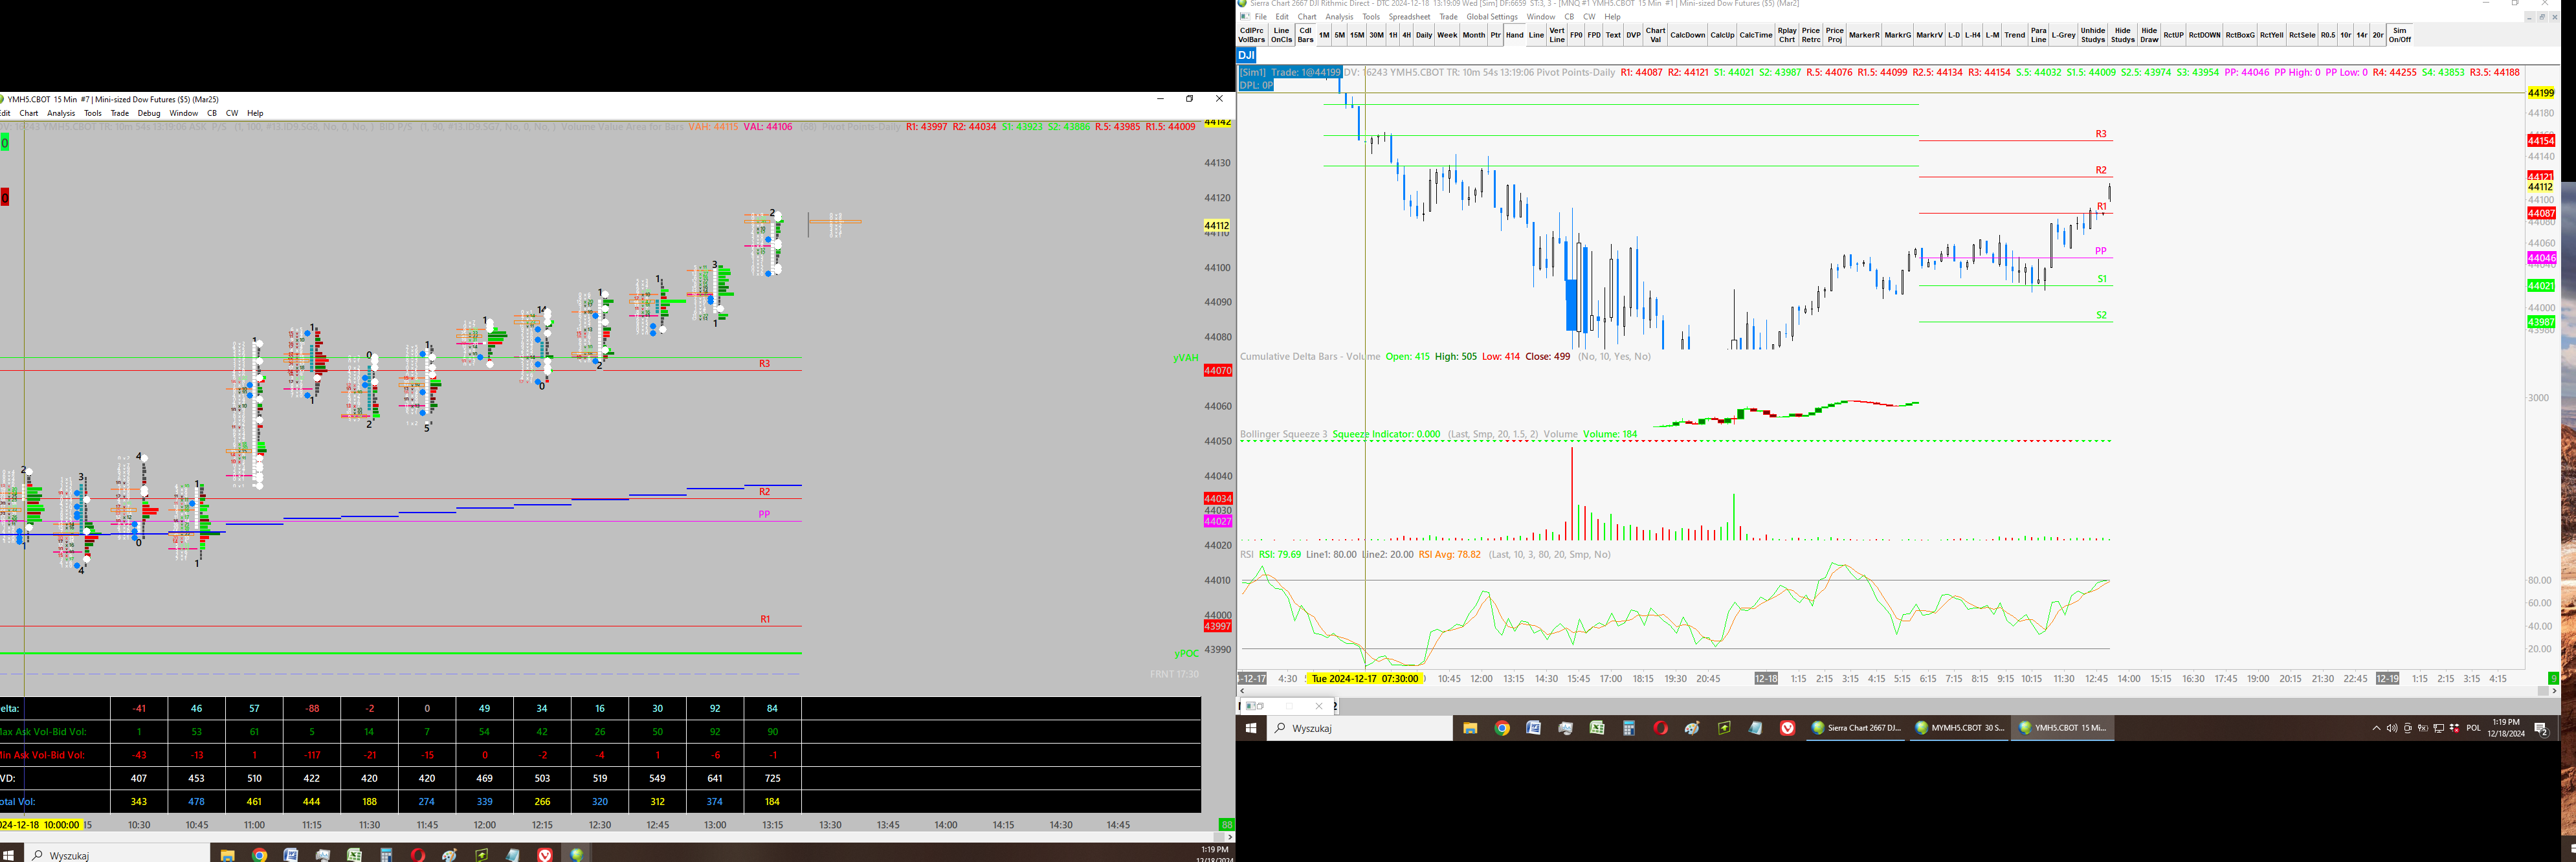This screenshot has height=862, width=2576.
Task: Toggle Hide Studys on chart
Action: coord(2123,35)
